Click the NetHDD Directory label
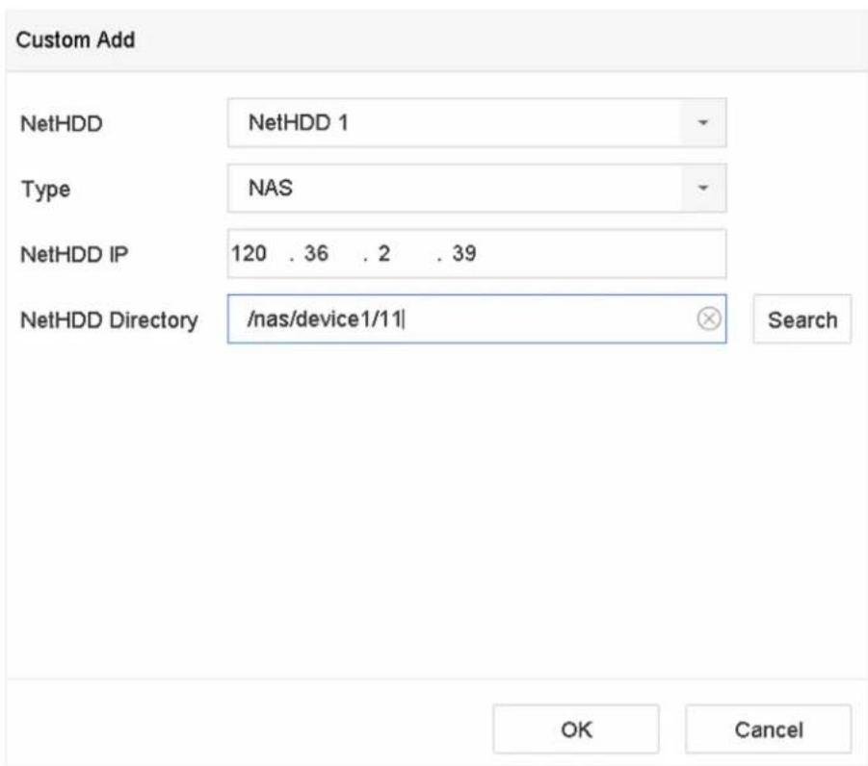Viewport: 868px width, 766px height. coord(109,320)
